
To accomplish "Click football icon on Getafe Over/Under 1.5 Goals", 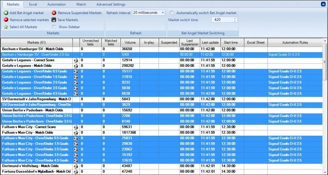I will pyautogui.click(x=76, y=77).
